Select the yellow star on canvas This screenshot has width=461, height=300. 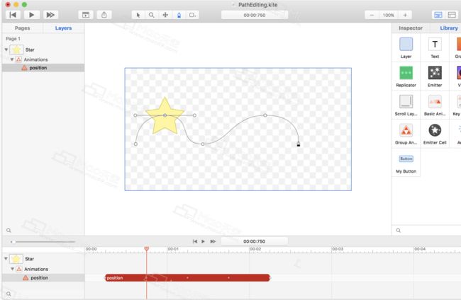point(165,117)
